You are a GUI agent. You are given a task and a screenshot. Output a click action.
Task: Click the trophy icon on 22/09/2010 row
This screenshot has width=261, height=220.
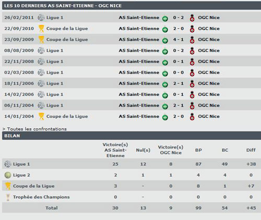[41, 29]
